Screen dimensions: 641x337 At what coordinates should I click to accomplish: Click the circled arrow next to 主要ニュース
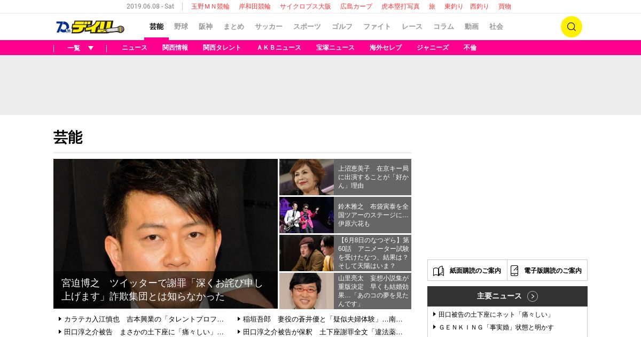coord(533,296)
